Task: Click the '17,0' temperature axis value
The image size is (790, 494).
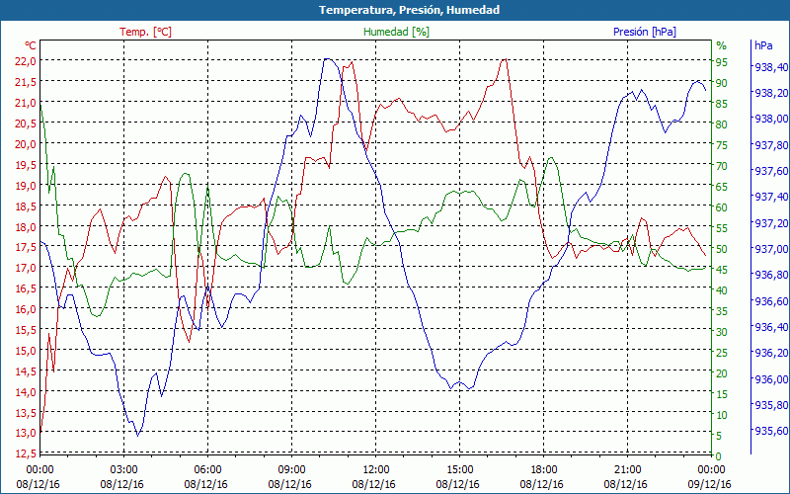Action: [26, 268]
